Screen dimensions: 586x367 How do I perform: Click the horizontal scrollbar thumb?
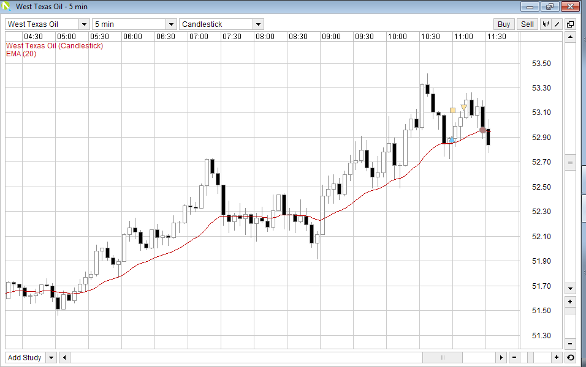pyautogui.click(x=443, y=358)
